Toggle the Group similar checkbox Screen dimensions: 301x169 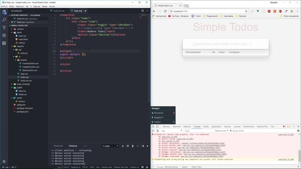pos(231,131)
